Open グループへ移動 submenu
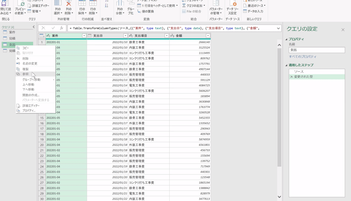Viewport: 351px width, 201px height. pos(35,80)
